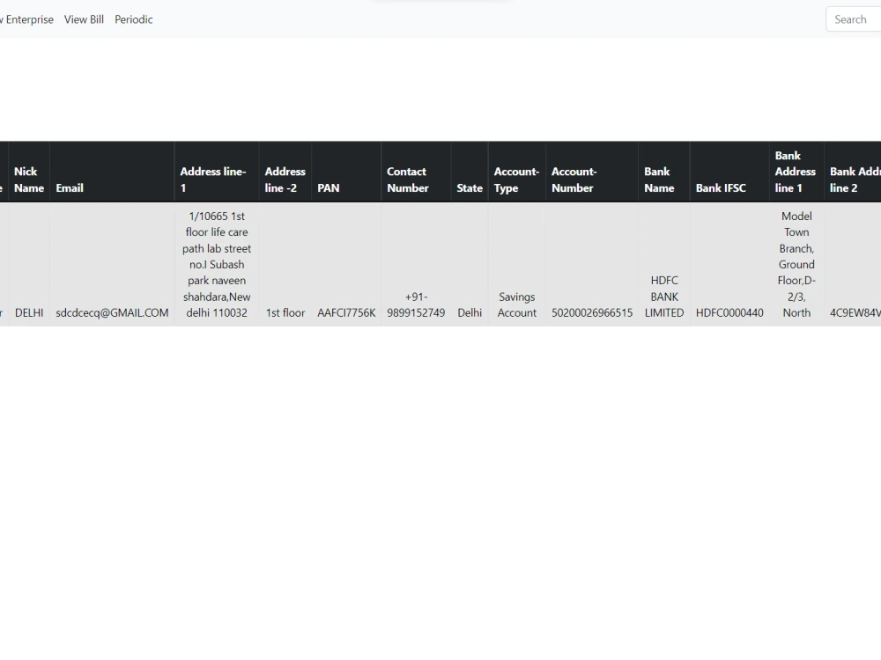The width and height of the screenshot is (881, 660).
Task: Click the email sdcdcecq@GMAIL.COM
Action: 111,312
